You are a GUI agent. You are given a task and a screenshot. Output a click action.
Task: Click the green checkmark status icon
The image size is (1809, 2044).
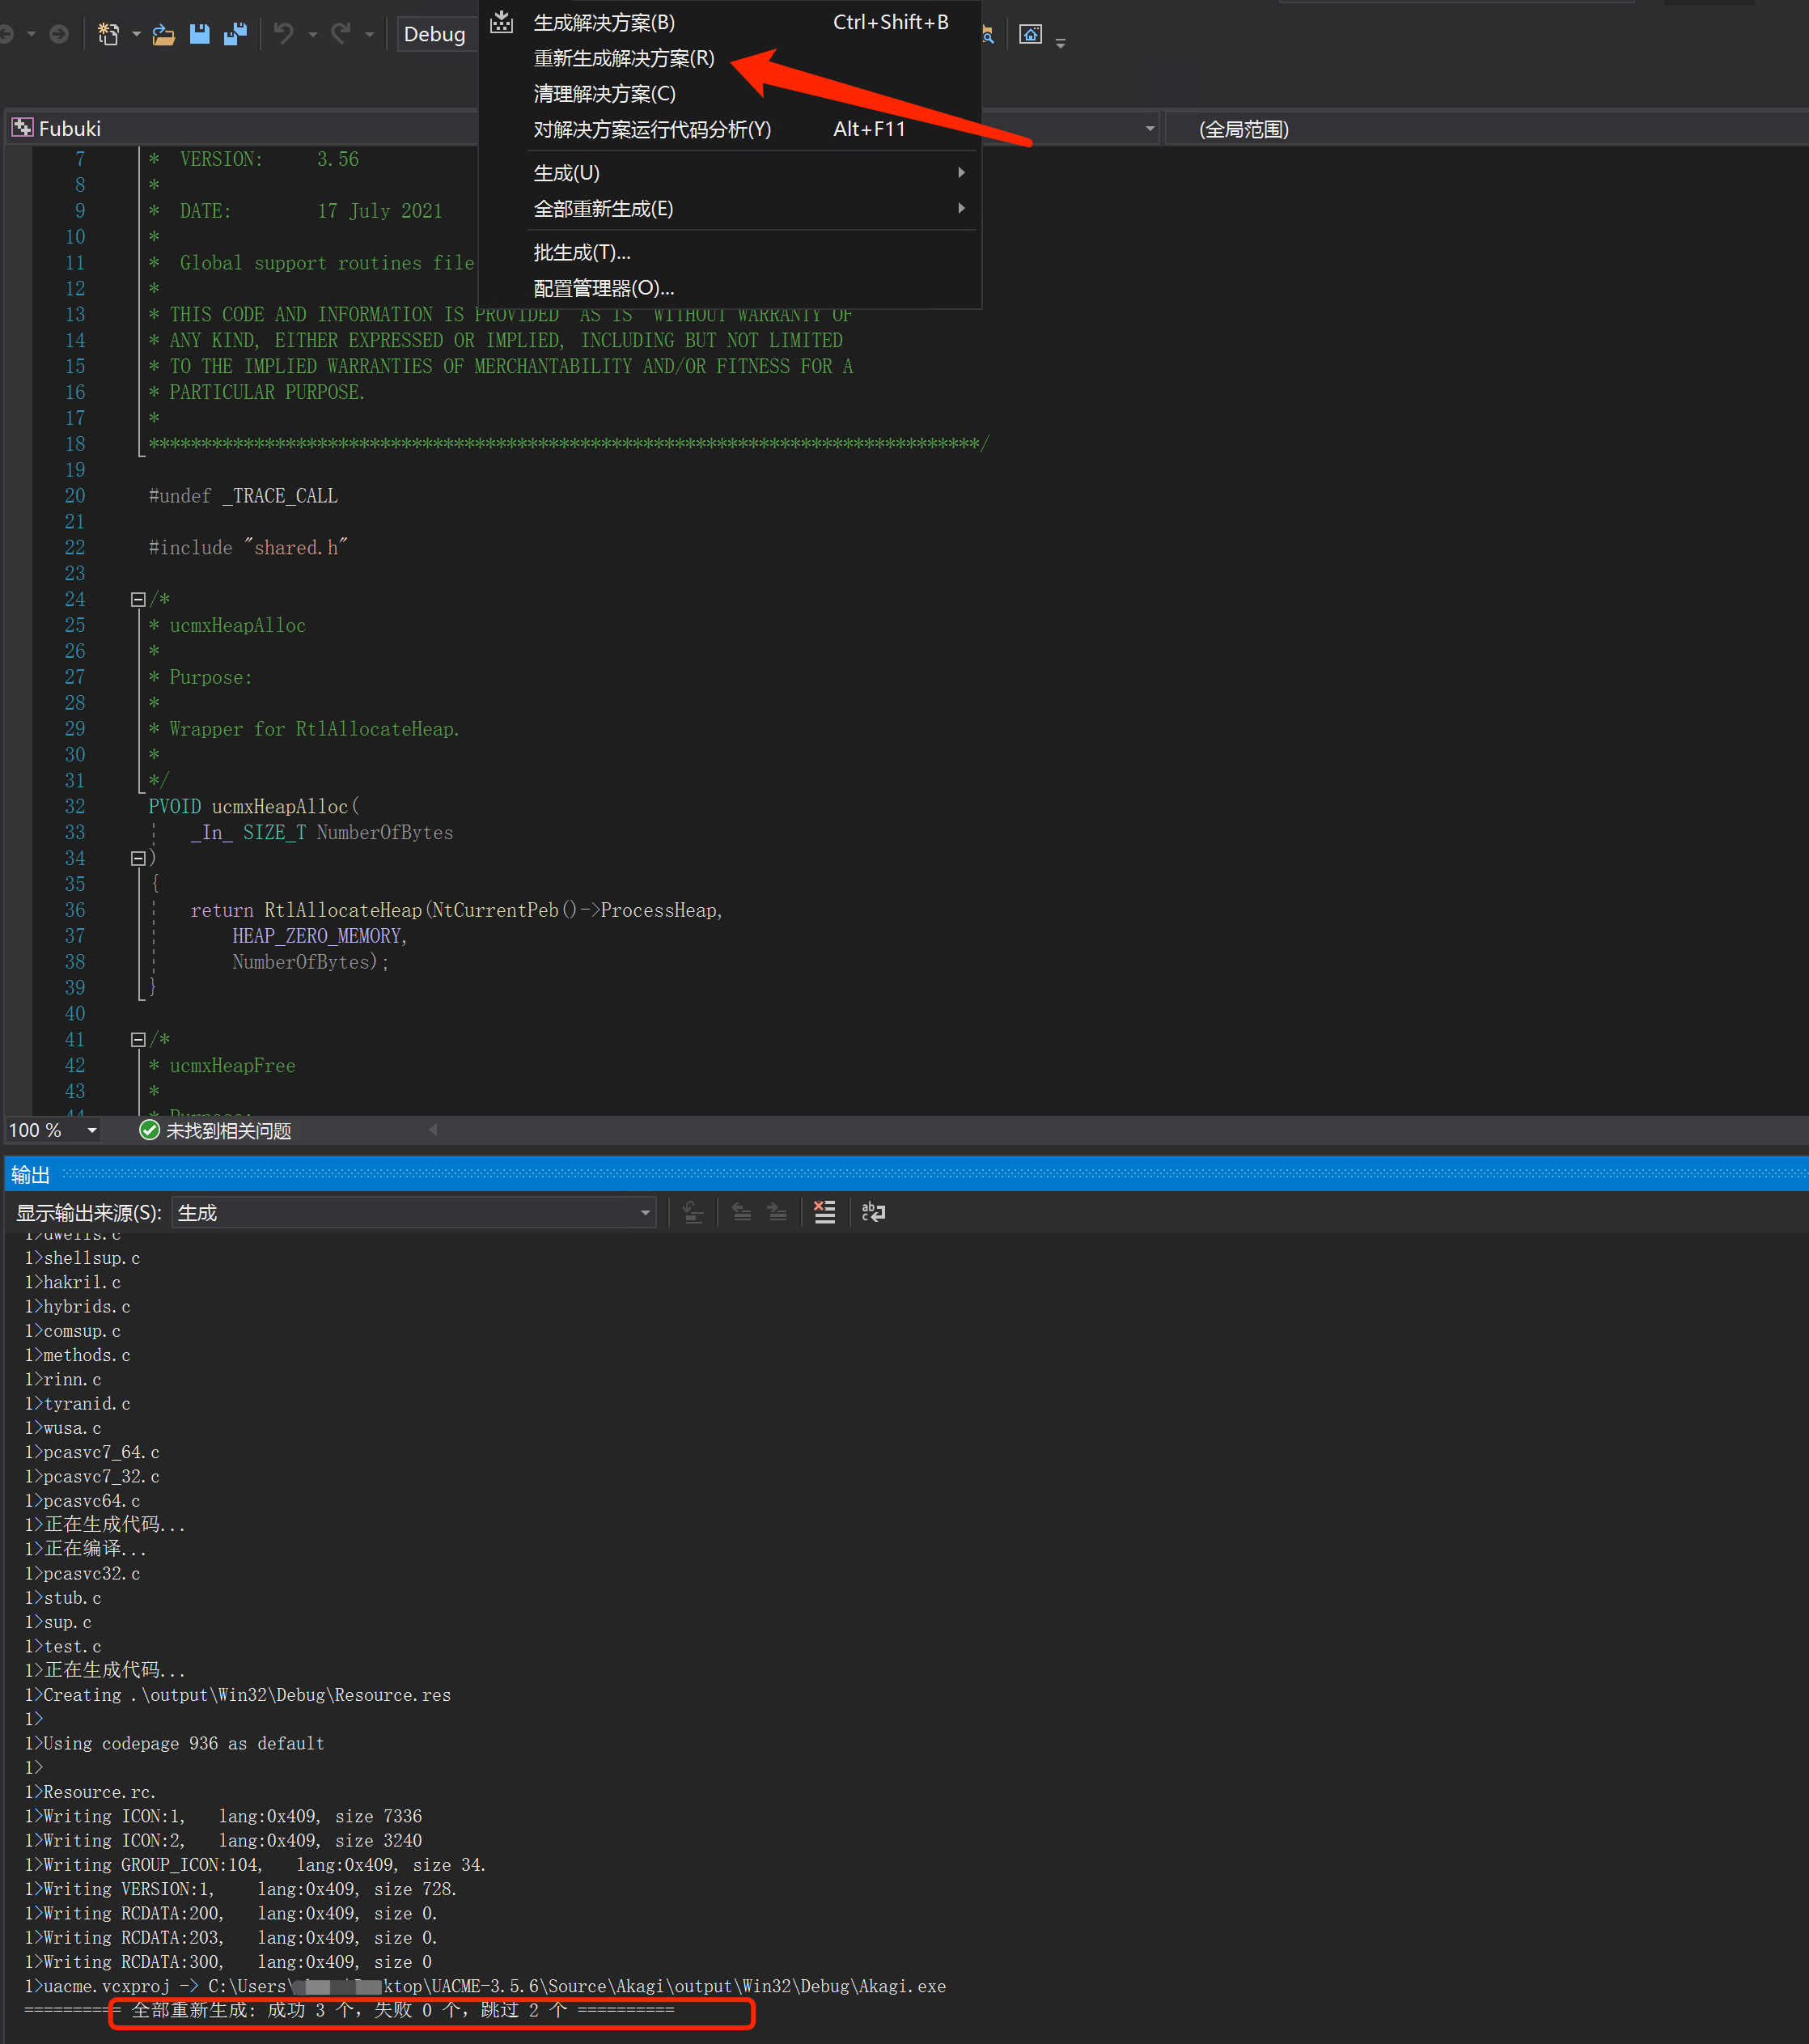[150, 1130]
